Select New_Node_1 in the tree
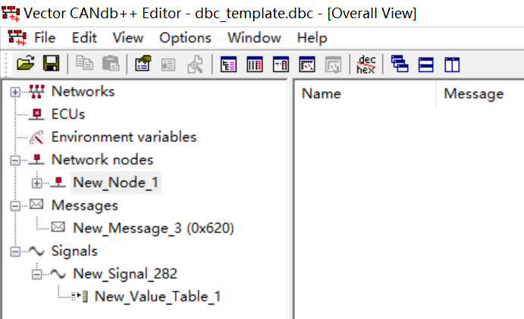Image resolution: width=524 pixels, height=319 pixels. click(115, 183)
